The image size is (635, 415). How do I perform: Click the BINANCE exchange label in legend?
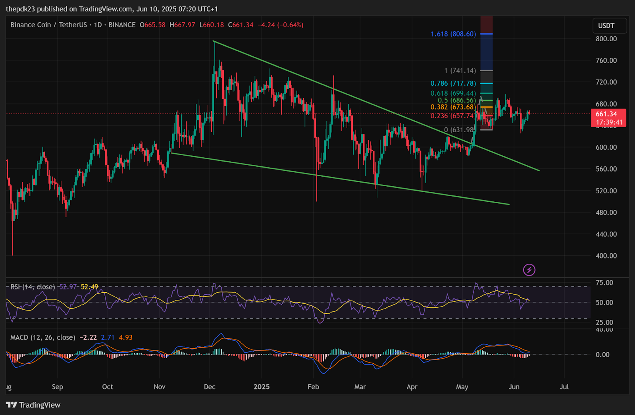[122, 25]
